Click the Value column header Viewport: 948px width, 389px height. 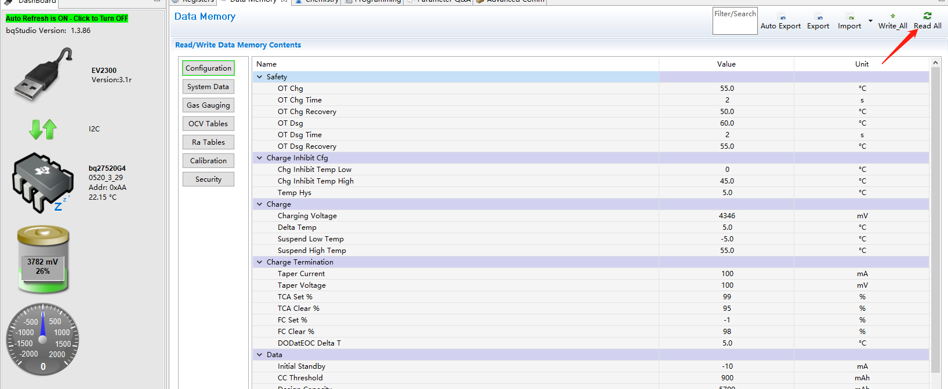coord(726,64)
